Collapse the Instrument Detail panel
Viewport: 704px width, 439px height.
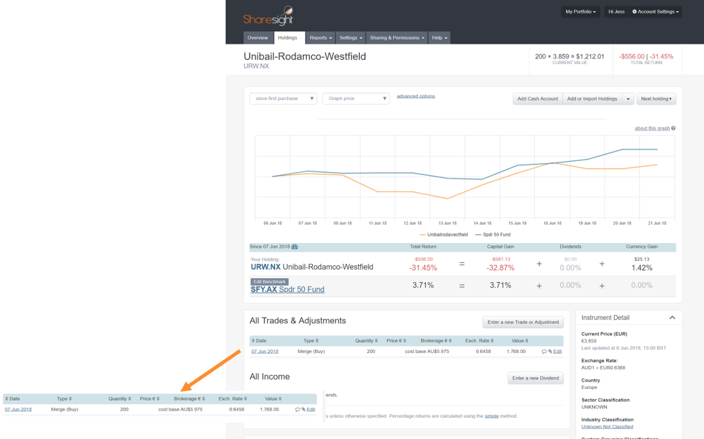[672, 317]
